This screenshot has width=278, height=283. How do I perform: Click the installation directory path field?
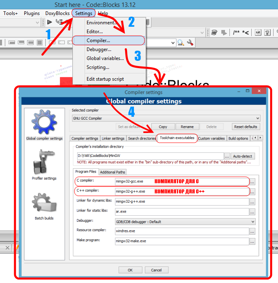[x=150, y=156]
